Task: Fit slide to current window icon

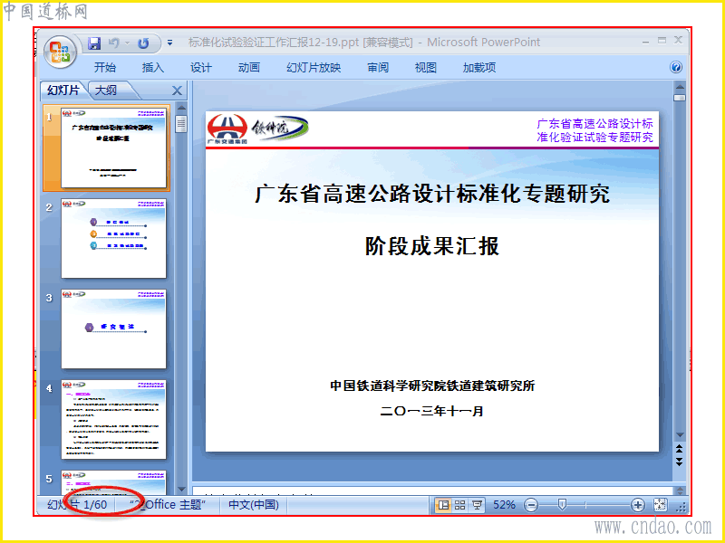Action: click(x=661, y=505)
